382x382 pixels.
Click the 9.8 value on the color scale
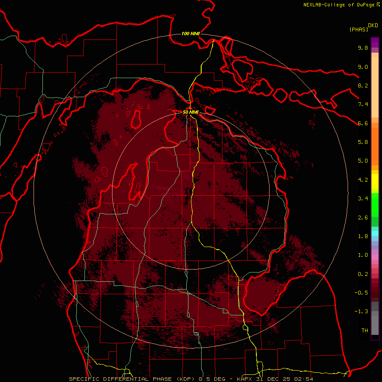click(363, 48)
